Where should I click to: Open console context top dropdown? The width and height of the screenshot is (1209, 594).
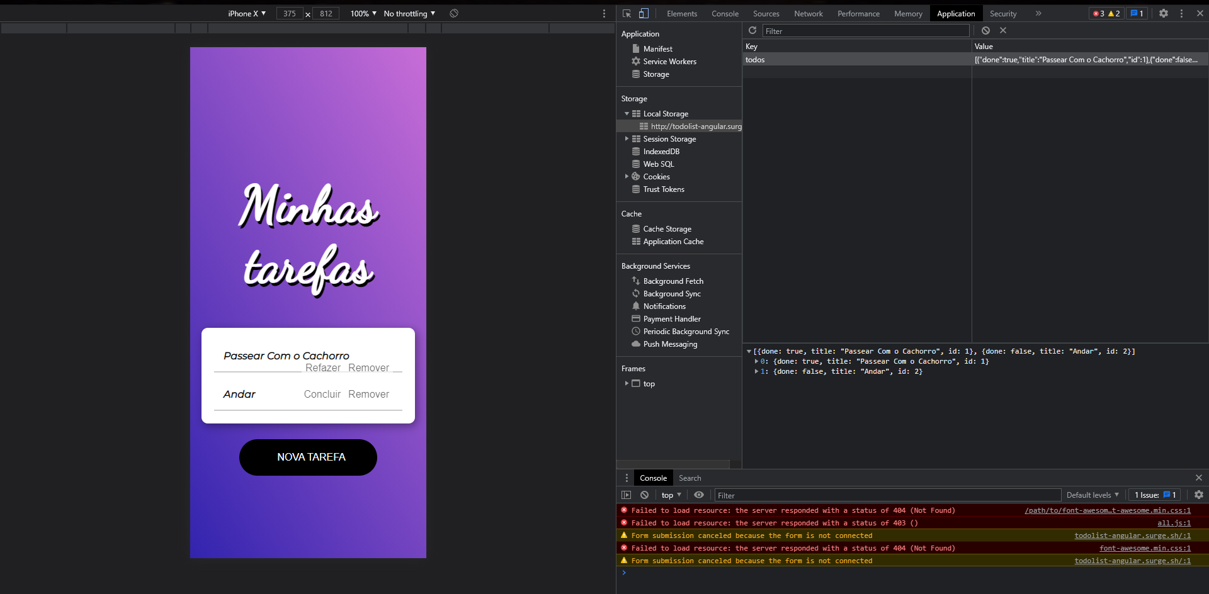(671, 495)
